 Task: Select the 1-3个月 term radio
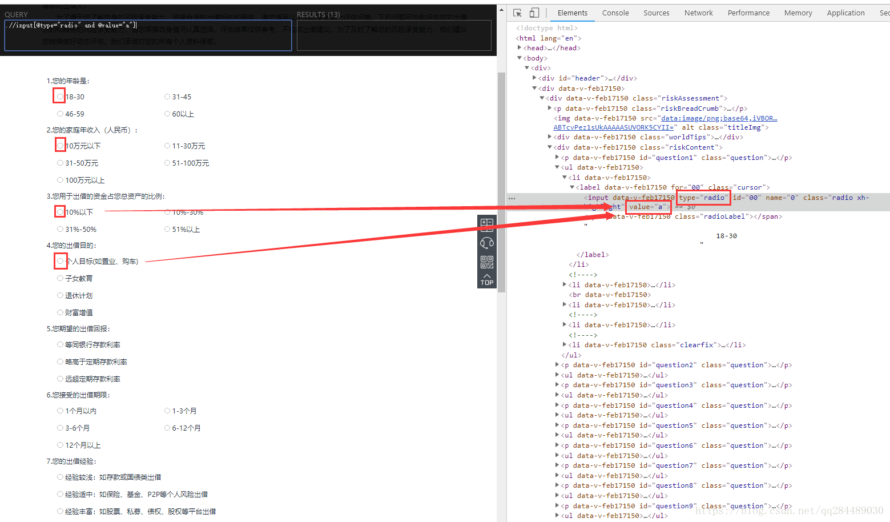(167, 411)
